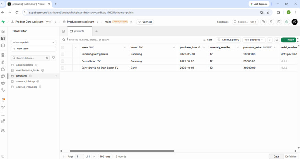Image resolution: width=300 pixels, height=159 pixels.
Task: Click the page number input field
Action: tap(79, 156)
